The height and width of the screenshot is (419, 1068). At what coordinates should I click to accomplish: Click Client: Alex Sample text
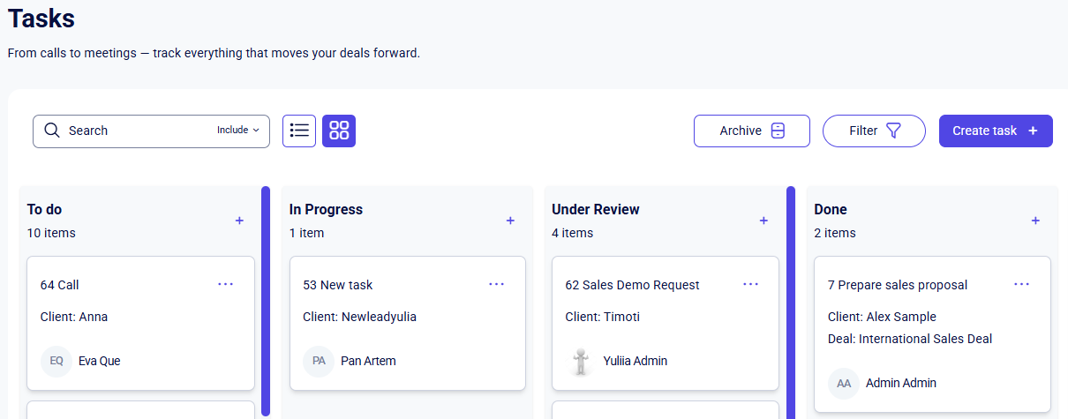click(x=882, y=317)
